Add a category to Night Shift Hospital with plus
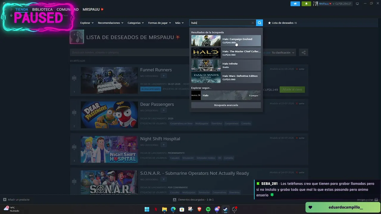 (x=163, y=145)
